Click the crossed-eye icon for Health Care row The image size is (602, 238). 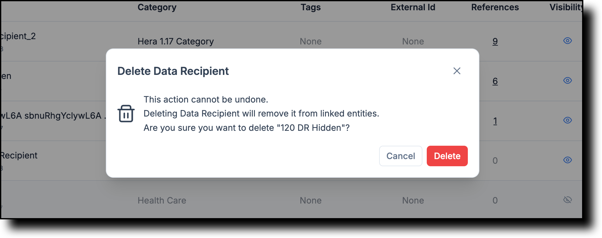tap(567, 200)
